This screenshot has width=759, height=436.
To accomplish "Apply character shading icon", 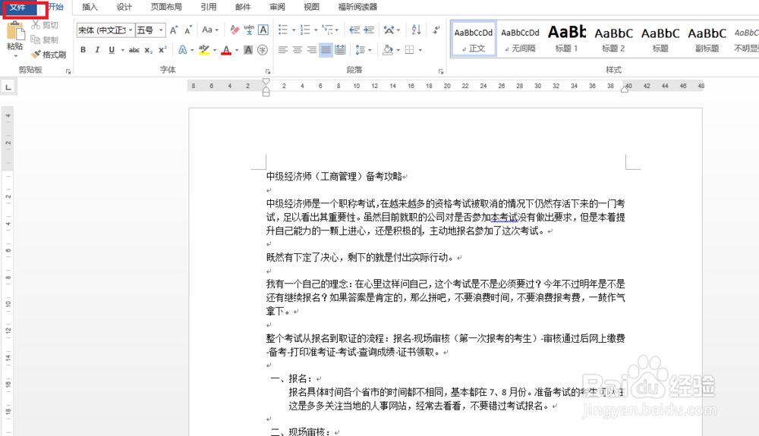I will click(248, 50).
